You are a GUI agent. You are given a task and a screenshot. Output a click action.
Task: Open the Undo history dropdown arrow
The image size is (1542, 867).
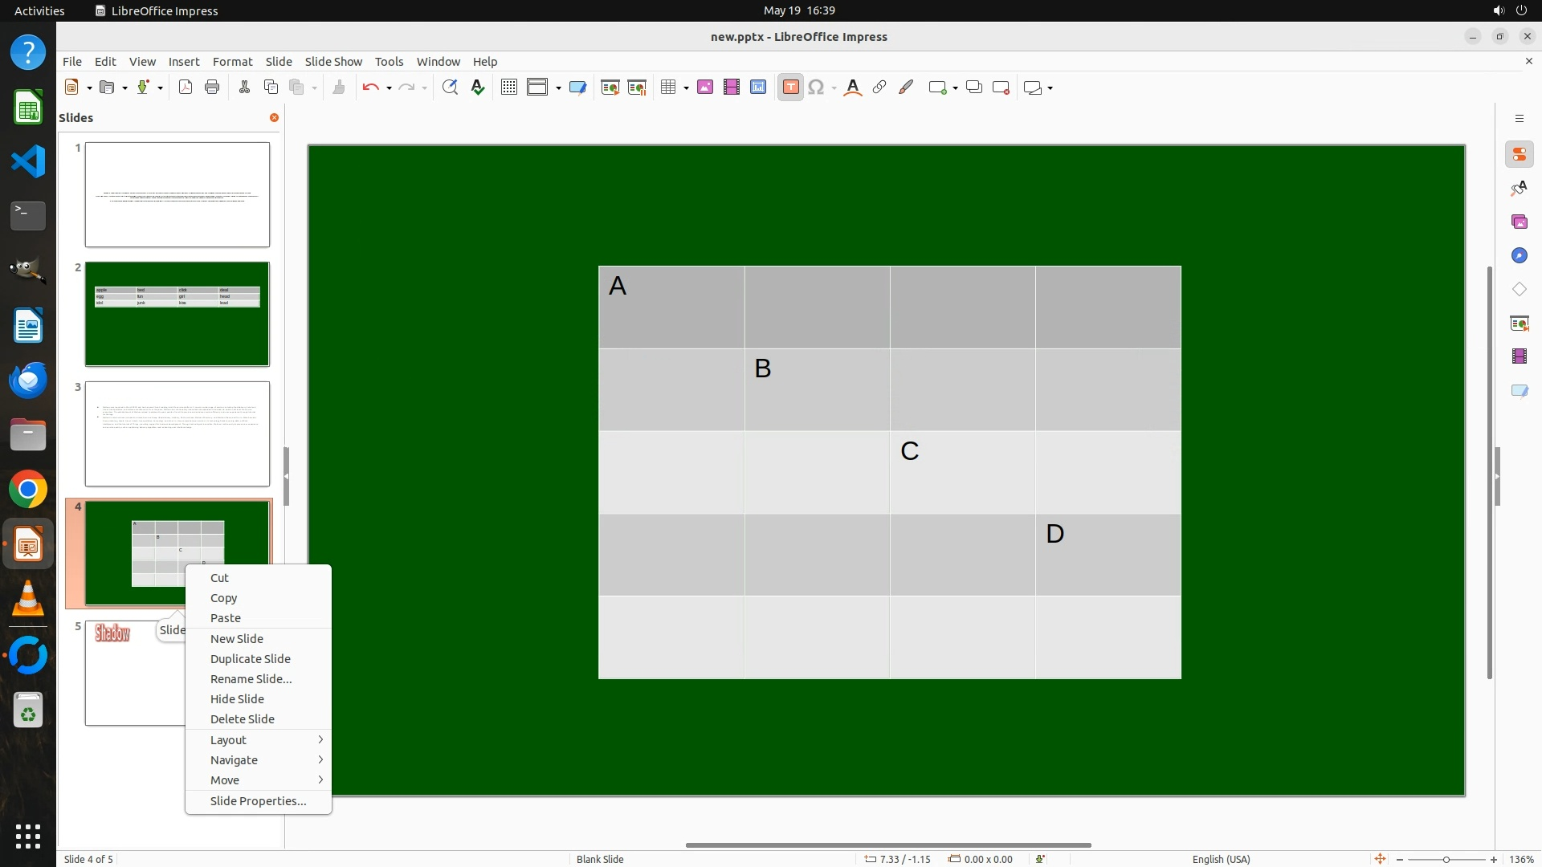(389, 88)
